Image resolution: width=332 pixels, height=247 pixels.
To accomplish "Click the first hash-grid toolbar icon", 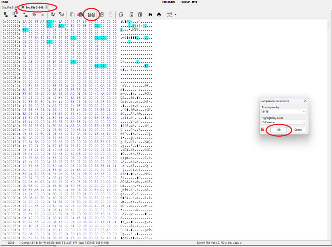I will point(6,14).
